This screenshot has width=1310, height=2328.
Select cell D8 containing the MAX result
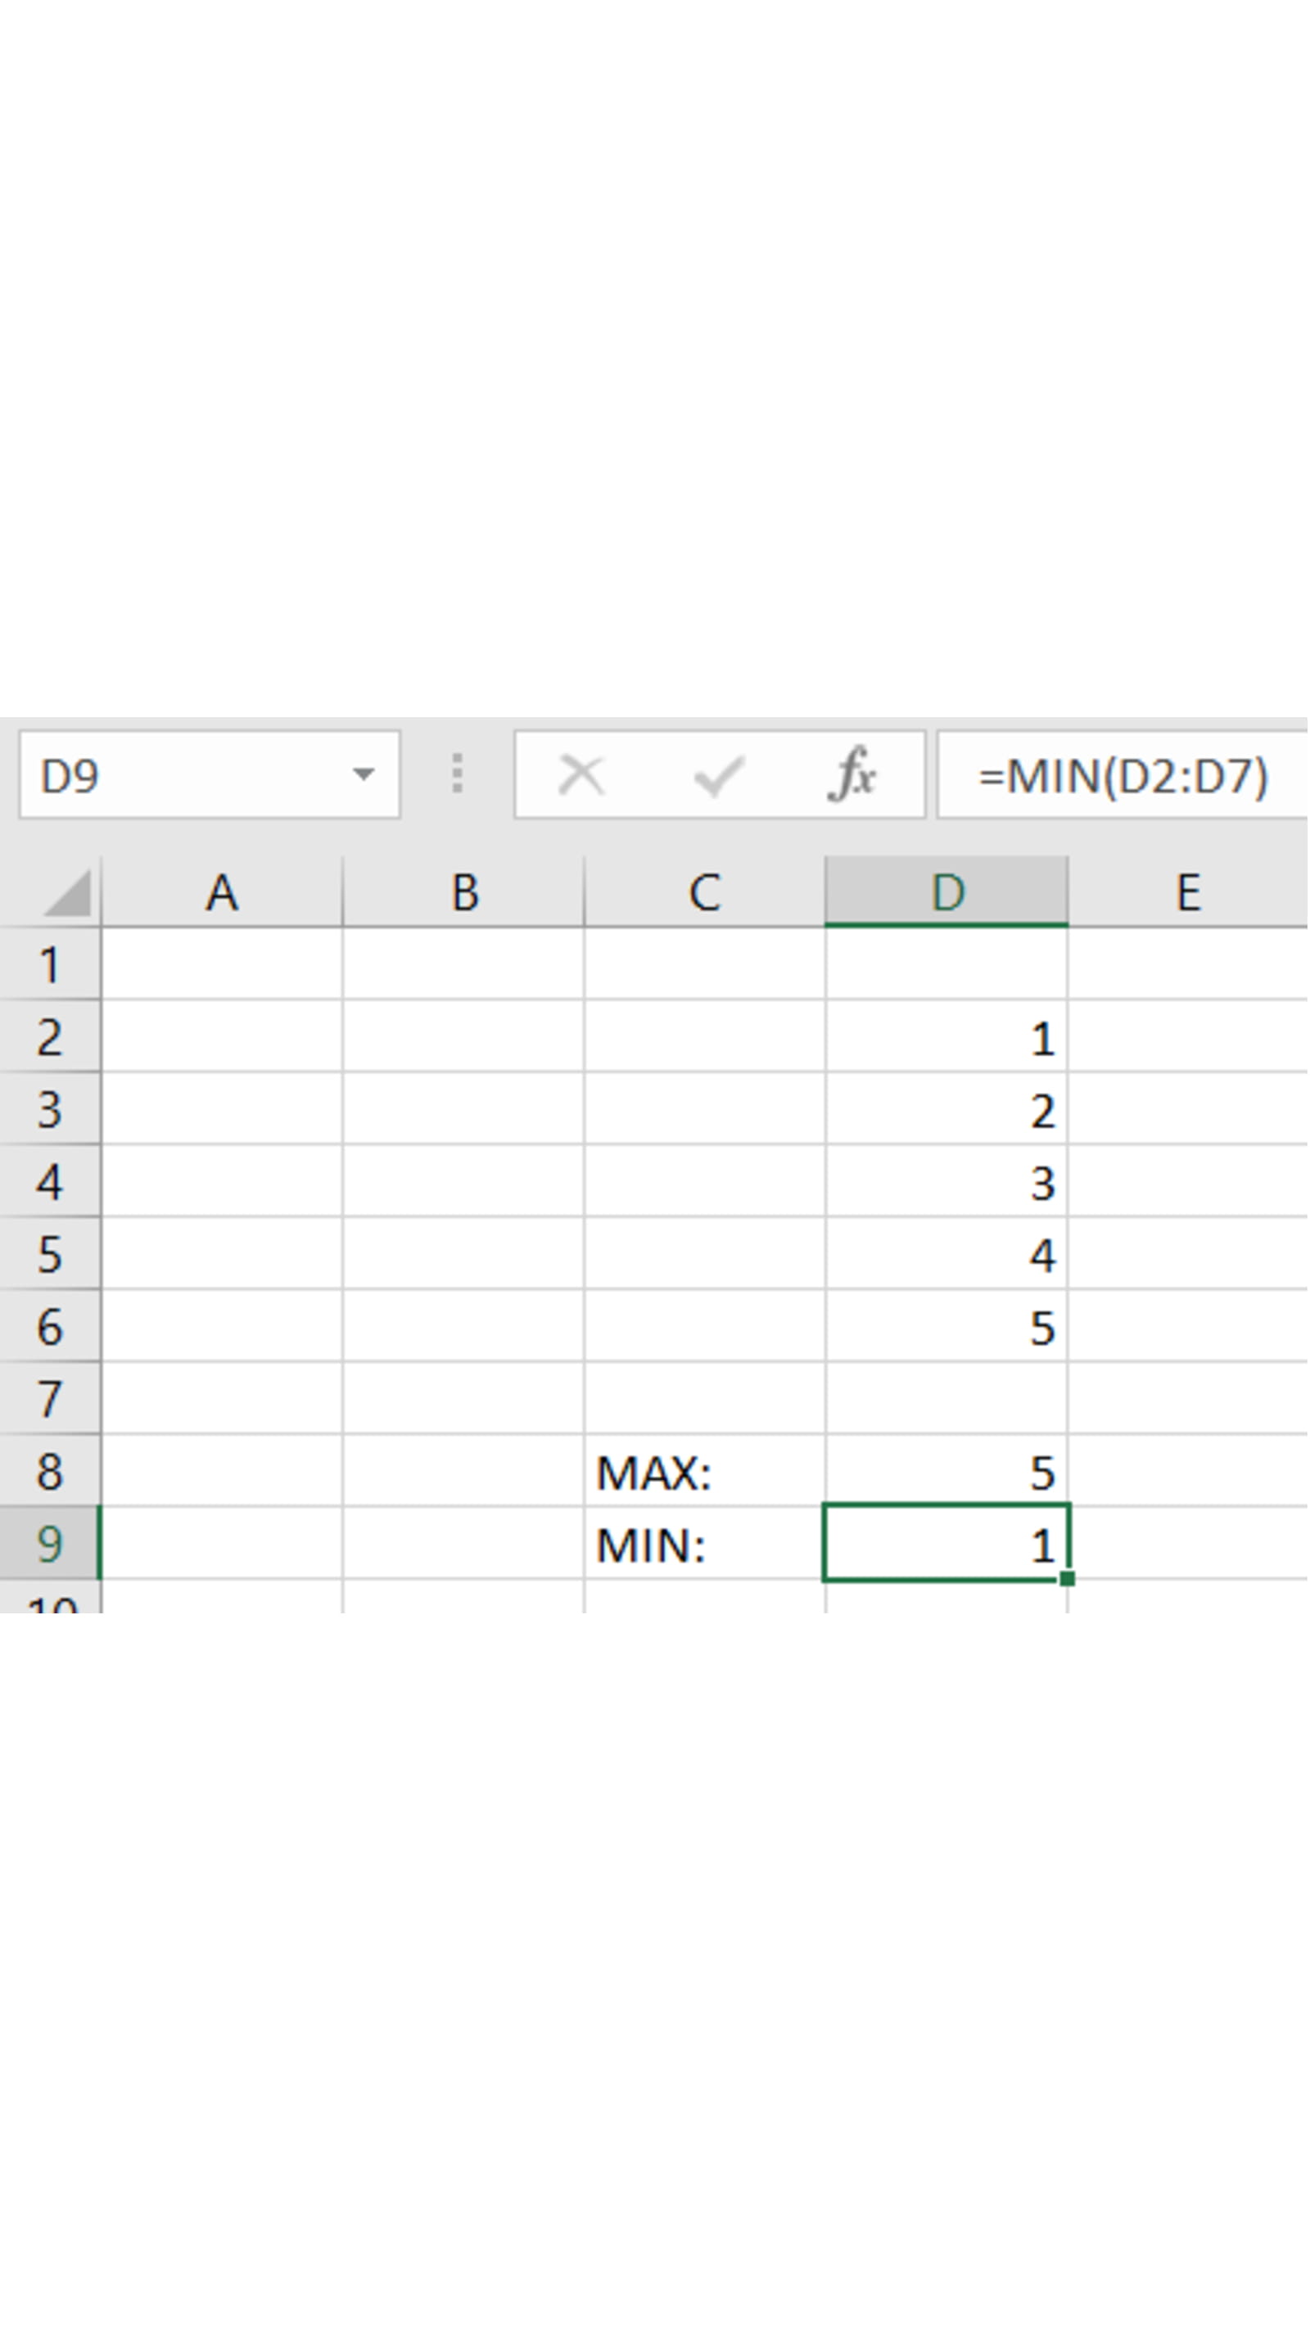946,1472
